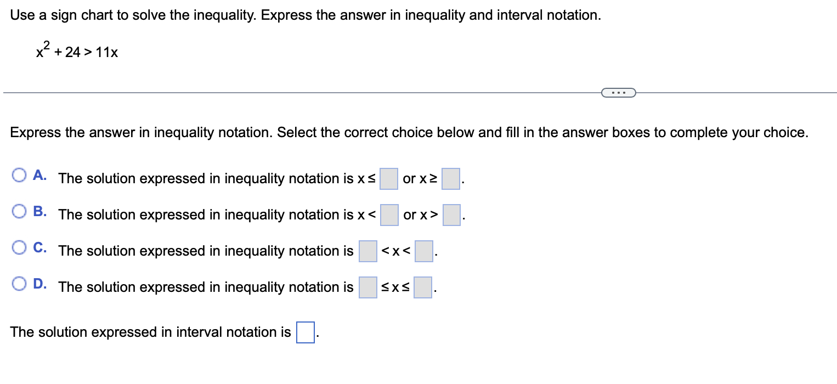Select radio button for choice C
Screen dimensions: 837x384
point(20,247)
